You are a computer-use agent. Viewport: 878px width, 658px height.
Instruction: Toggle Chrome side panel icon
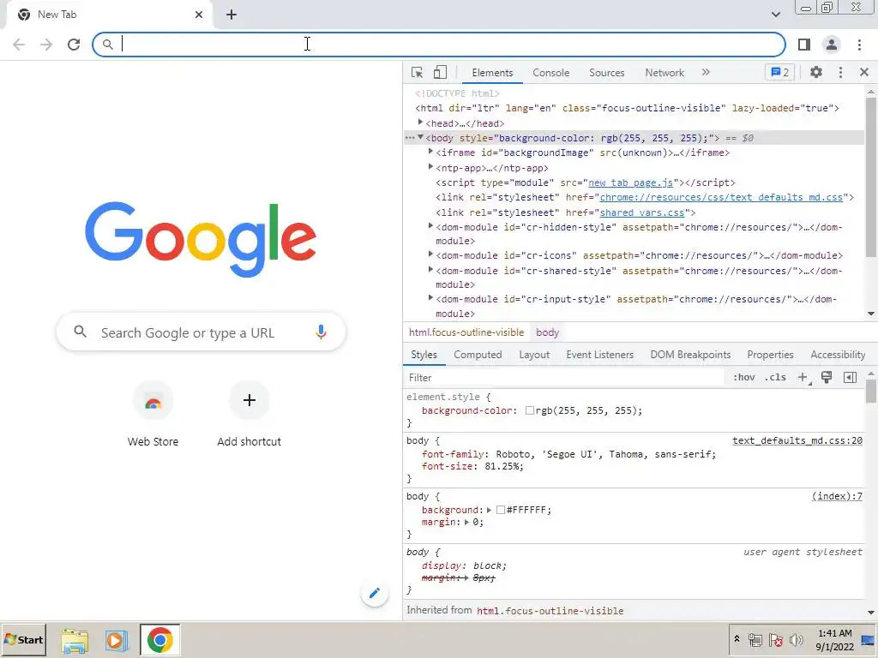coord(804,45)
